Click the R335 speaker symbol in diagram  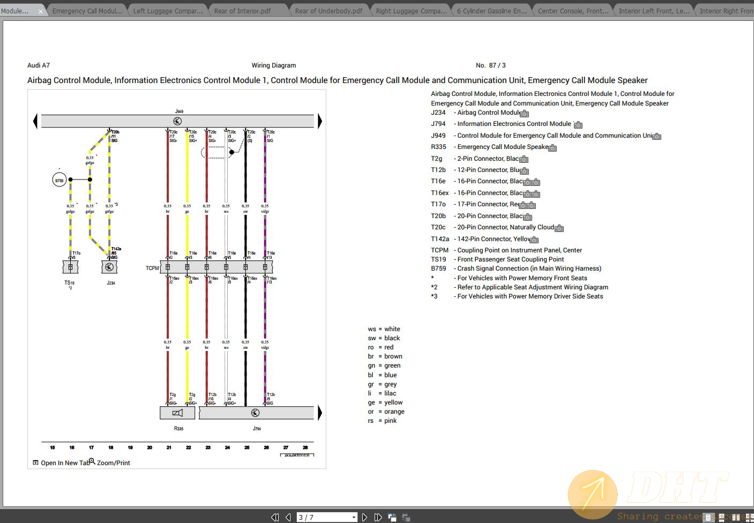(177, 413)
